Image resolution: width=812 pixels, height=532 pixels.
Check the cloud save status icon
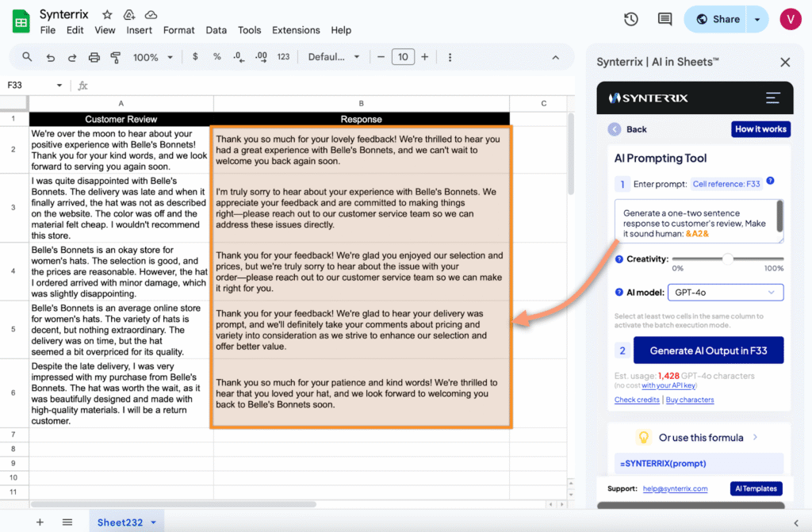click(x=151, y=14)
